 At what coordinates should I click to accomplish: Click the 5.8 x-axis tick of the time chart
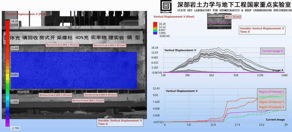click(189, 125)
